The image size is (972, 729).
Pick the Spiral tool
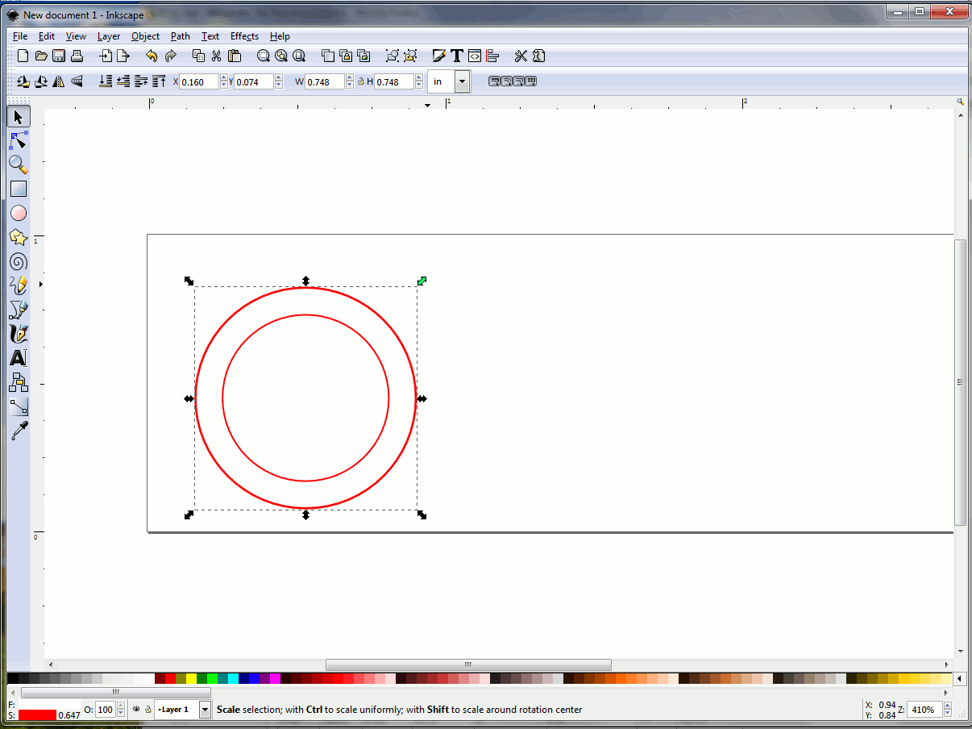[18, 261]
